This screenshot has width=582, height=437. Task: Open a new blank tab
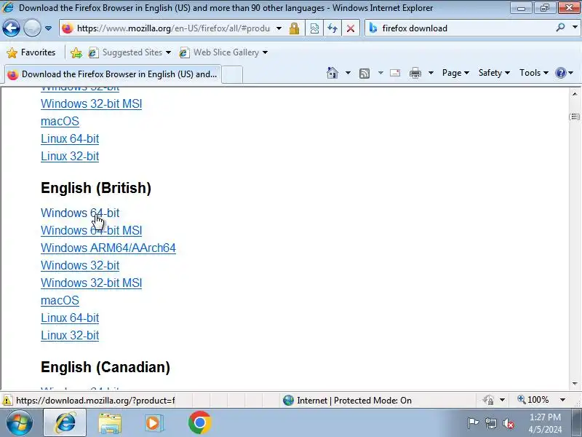(232, 75)
